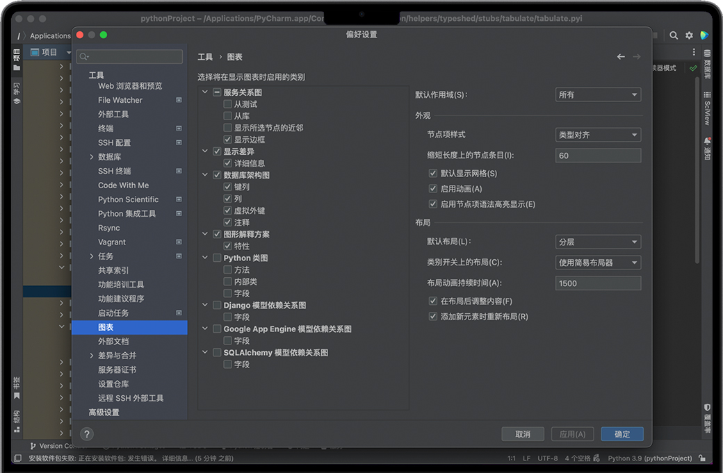Viewport: 723px width, 473px height.
Task: Enable the Python 类图 checkbox
Action: click(217, 258)
